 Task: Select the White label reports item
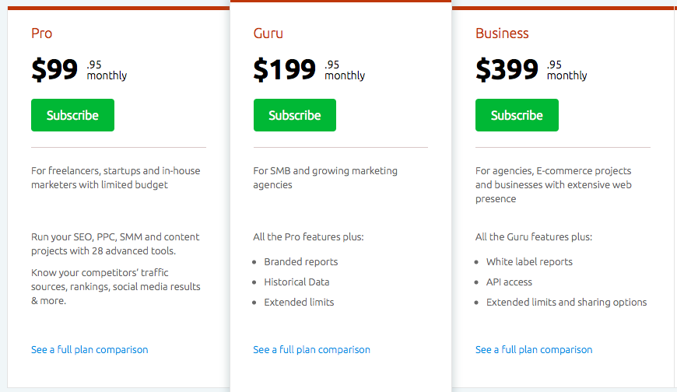[x=529, y=262]
